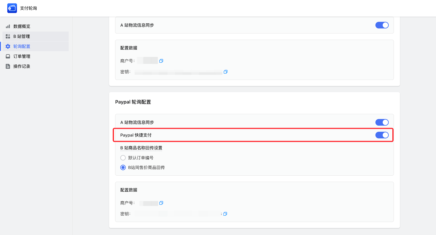Image resolution: width=436 pixels, height=235 pixels.
Task: Click the 轮询配置 gear icon
Action: (x=8, y=47)
